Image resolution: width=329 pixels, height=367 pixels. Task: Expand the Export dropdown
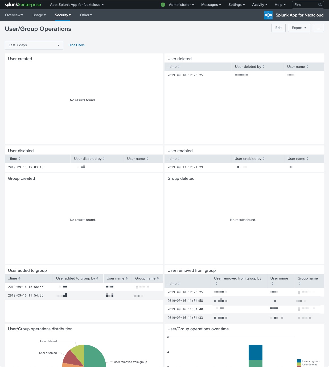coord(299,28)
